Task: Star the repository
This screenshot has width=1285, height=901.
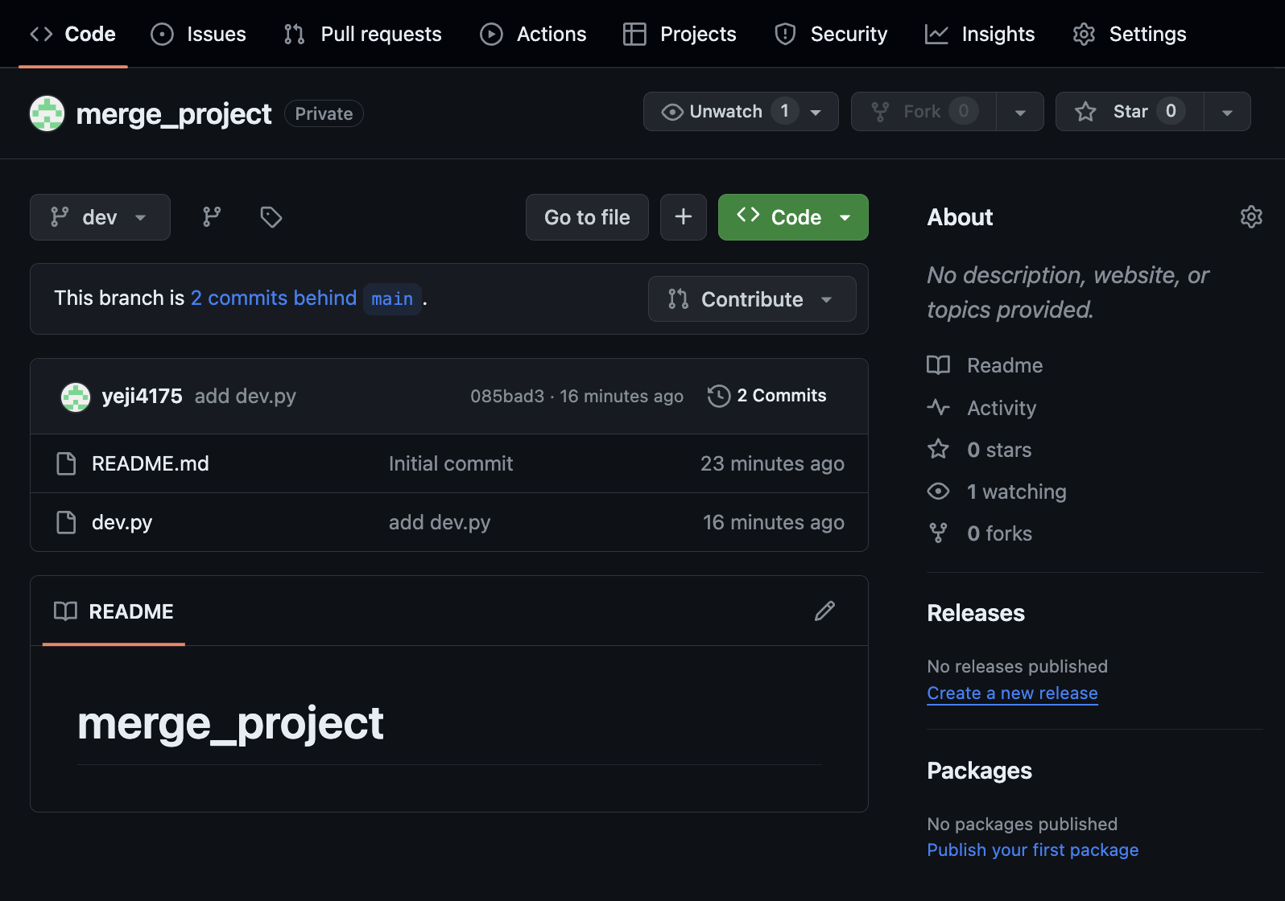Action: [x=1130, y=111]
